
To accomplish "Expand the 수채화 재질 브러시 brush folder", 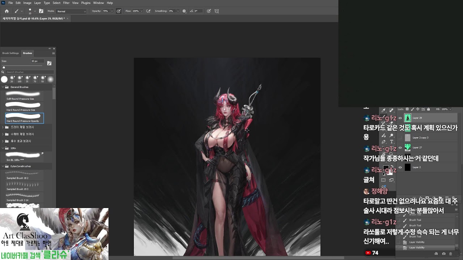I will point(3,134).
